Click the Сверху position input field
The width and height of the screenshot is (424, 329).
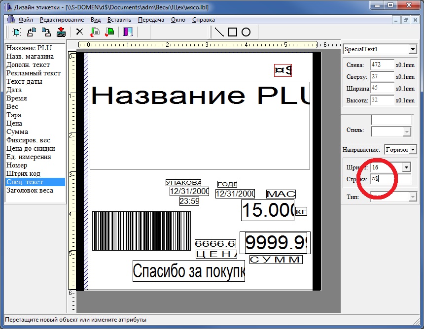tap(382, 77)
